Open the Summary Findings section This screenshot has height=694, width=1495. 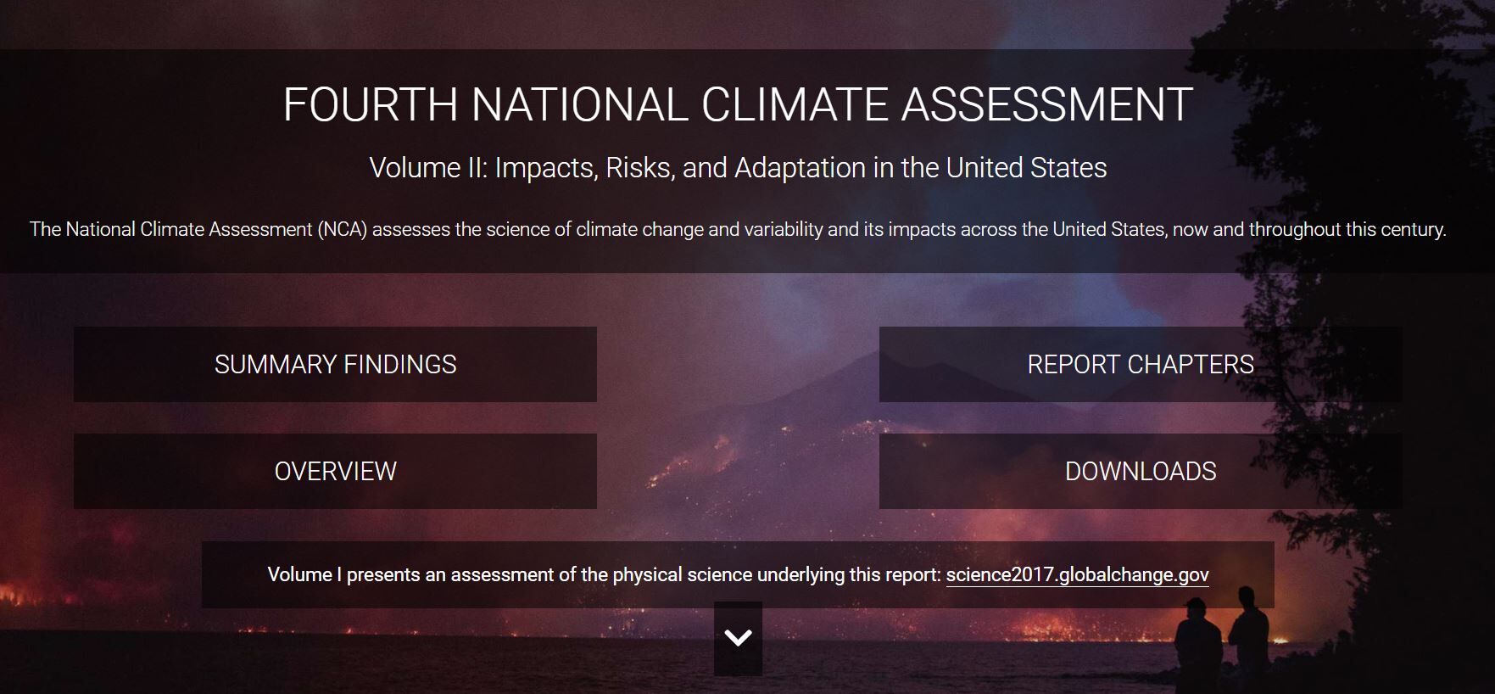tap(335, 365)
